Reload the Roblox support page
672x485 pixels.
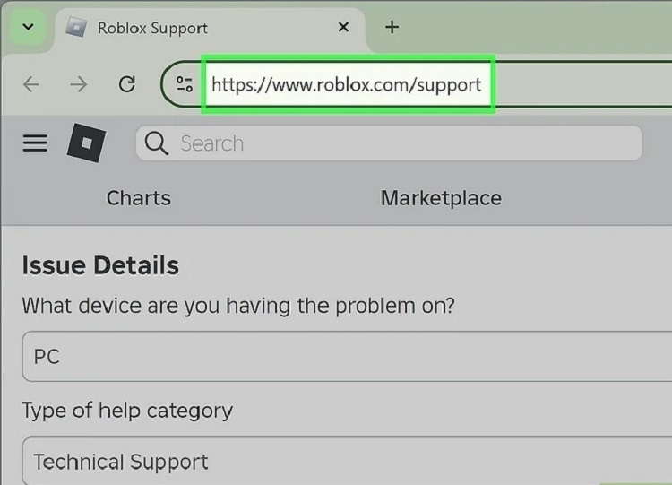[x=127, y=84]
